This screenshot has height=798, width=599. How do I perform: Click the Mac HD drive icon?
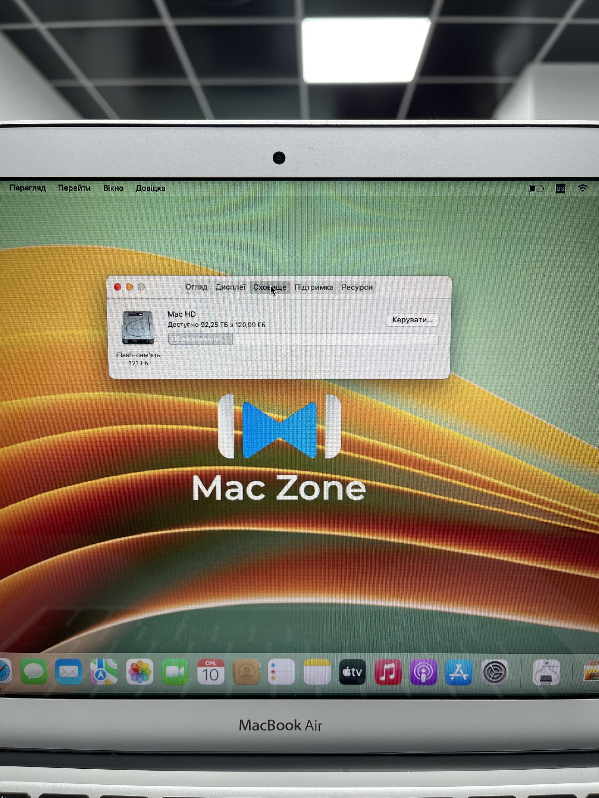pos(138,327)
